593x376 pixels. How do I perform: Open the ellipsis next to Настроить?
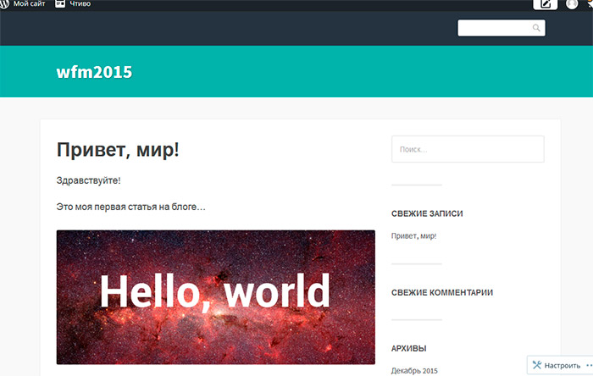[588, 365]
